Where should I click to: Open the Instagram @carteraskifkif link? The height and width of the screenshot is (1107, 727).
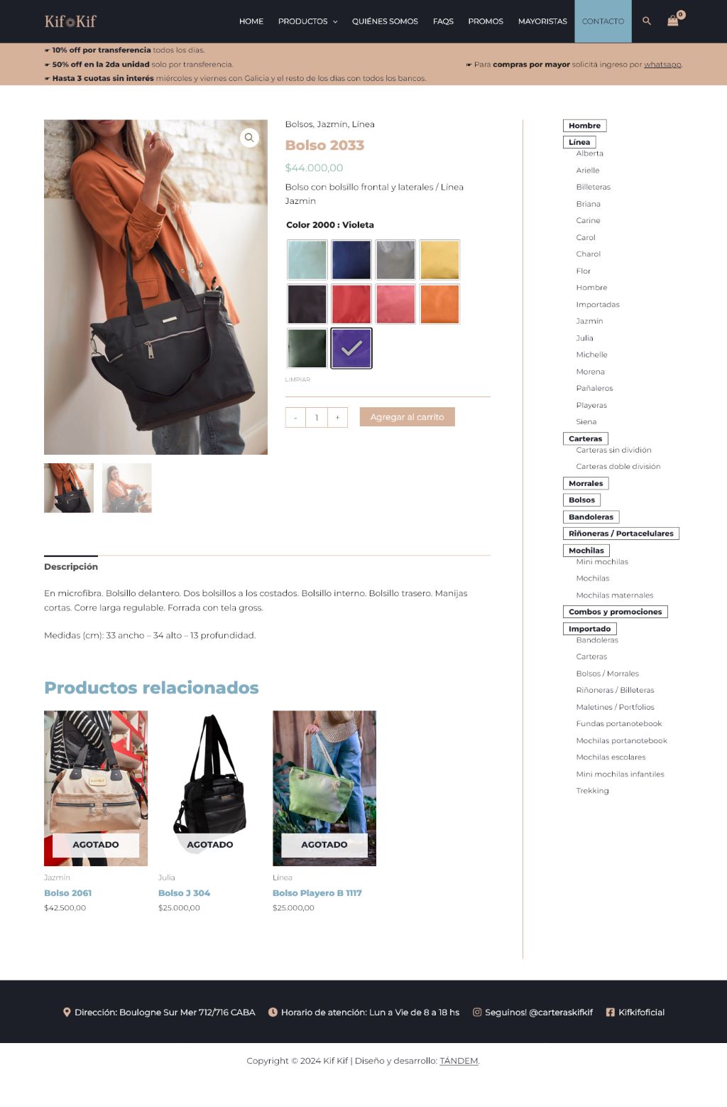click(532, 1012)
